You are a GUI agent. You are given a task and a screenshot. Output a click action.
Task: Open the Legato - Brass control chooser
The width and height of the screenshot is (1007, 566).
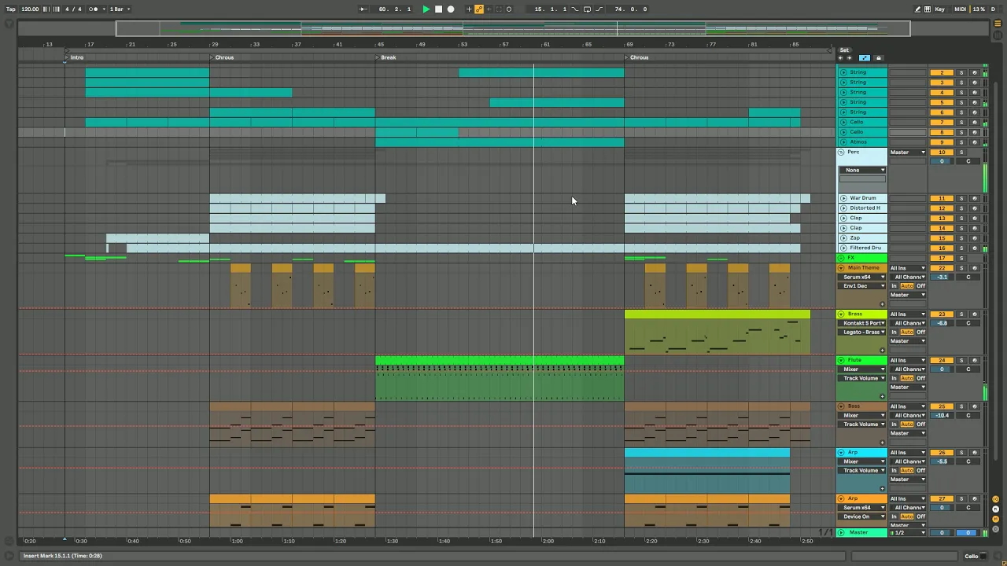click(862, 332)
